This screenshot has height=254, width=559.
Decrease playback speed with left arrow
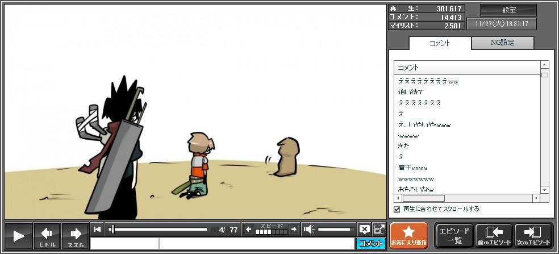pyautogui.click(x=249, y=230)
